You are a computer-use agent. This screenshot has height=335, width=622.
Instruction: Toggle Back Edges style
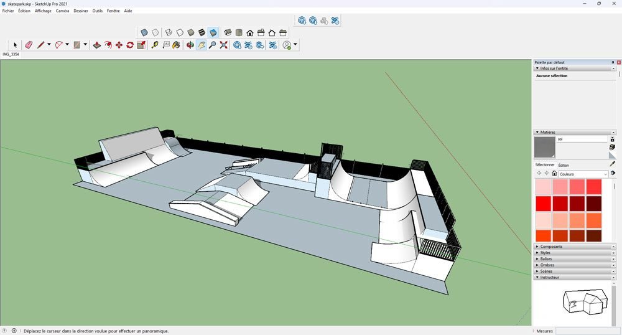click(x=155, y=32)
